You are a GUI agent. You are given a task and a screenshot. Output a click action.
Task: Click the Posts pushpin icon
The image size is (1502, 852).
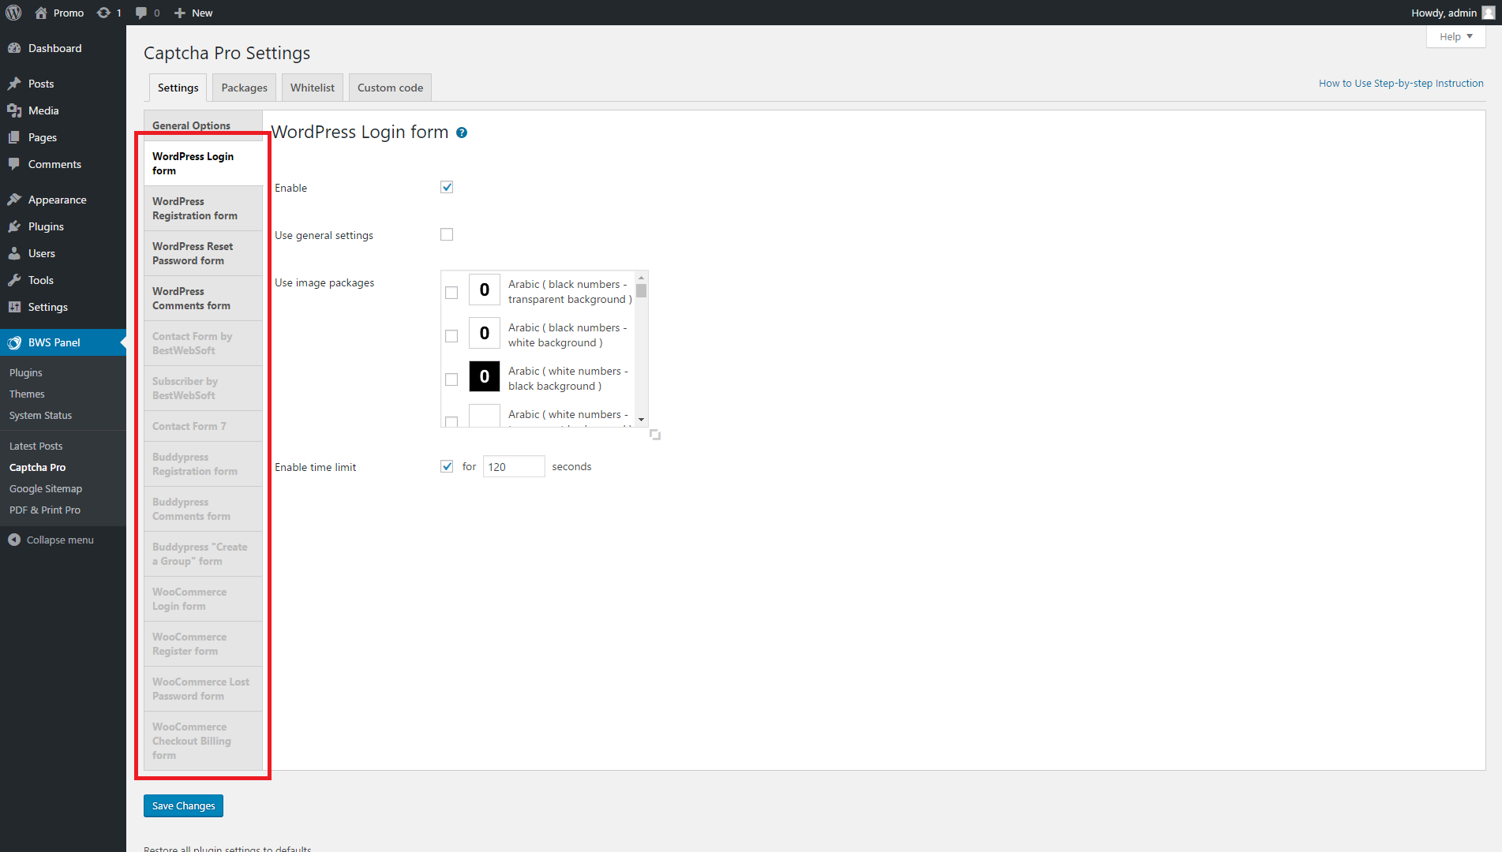pyautogui.click(x=14, y=84)
